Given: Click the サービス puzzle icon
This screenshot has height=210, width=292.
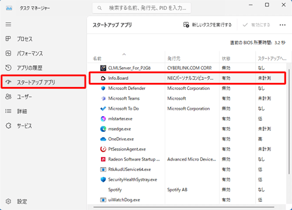Looking at the screenshot, I should (8, 125).
